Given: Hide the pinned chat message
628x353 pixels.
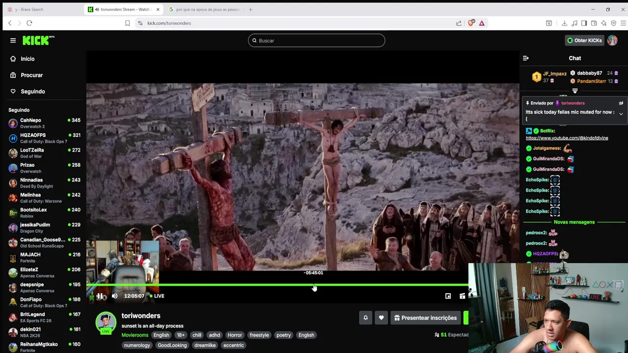Looking at the screenshot, I should pos(621,103).
